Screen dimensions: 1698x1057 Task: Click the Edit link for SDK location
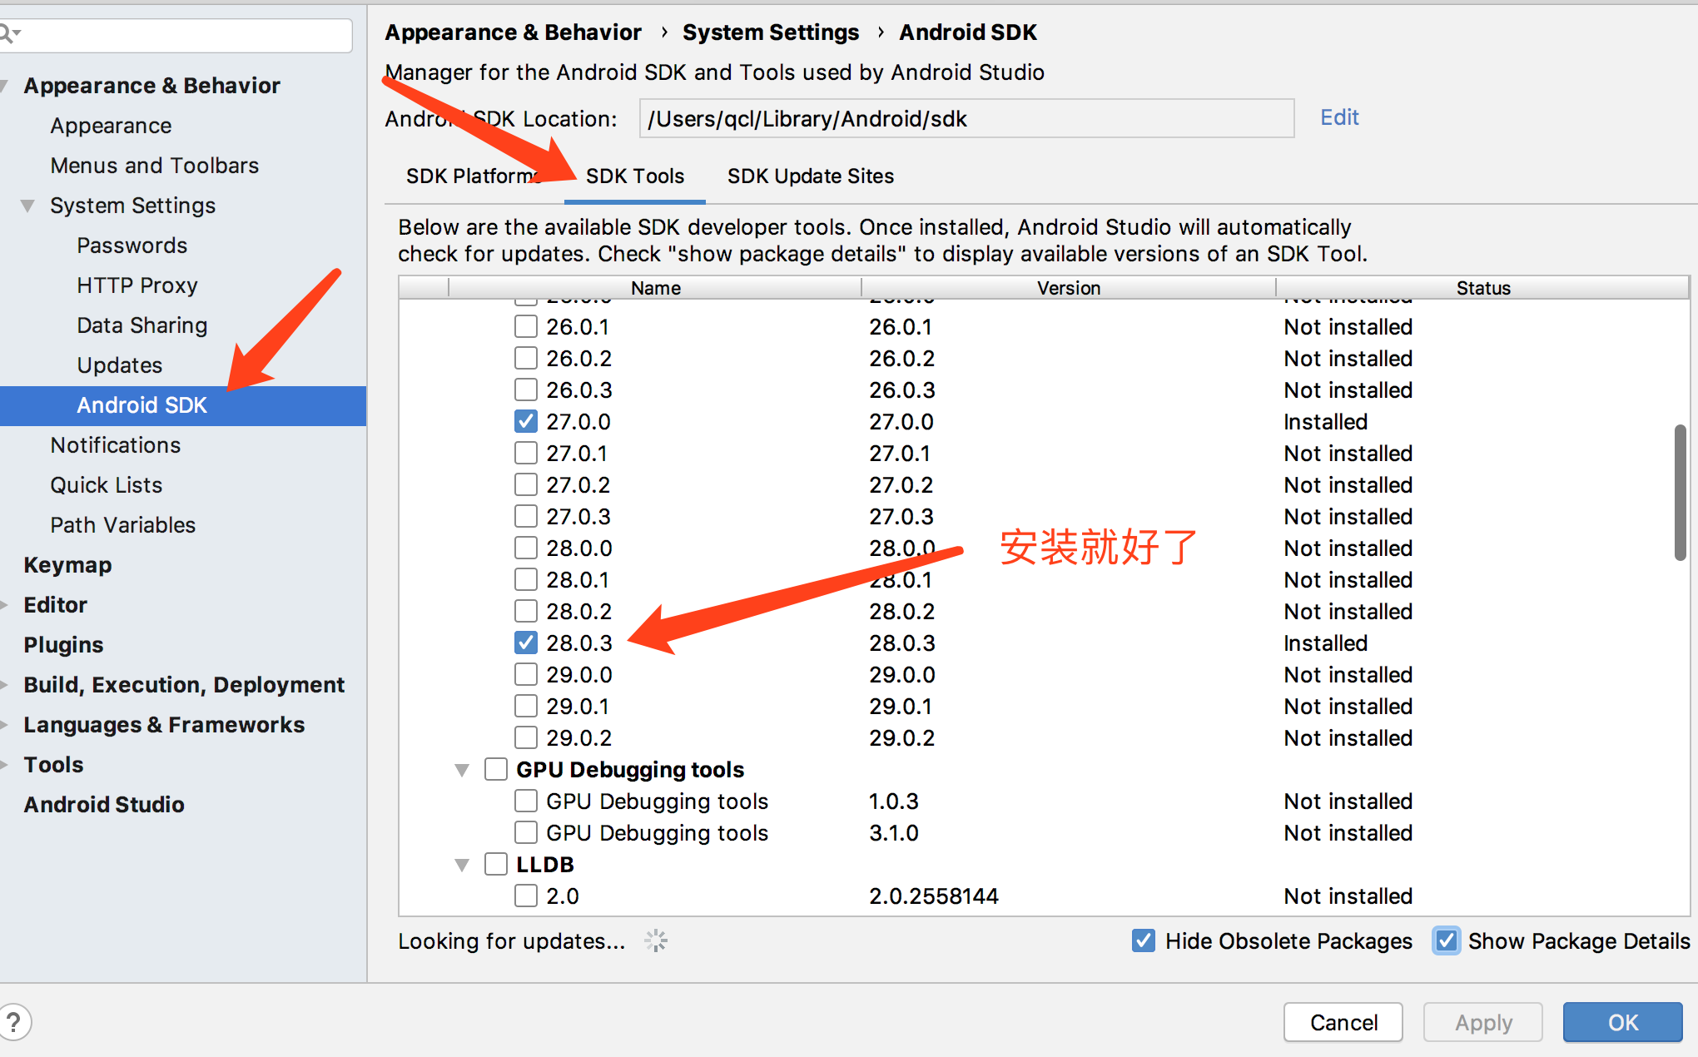click(x=1338, y=117)
